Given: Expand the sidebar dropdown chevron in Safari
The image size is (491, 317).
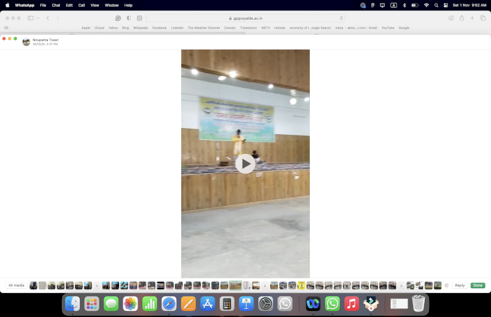Looking at the screenshot, I should [38, 18].
